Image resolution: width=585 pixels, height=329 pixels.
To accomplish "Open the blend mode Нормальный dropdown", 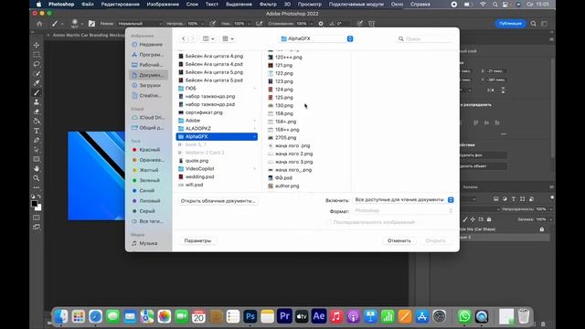I will [x=140, y=24].
